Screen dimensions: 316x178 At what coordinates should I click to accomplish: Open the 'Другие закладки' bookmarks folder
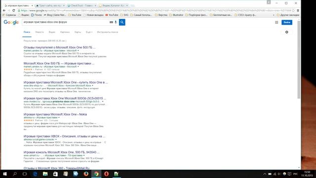click(x=288, y=15)
